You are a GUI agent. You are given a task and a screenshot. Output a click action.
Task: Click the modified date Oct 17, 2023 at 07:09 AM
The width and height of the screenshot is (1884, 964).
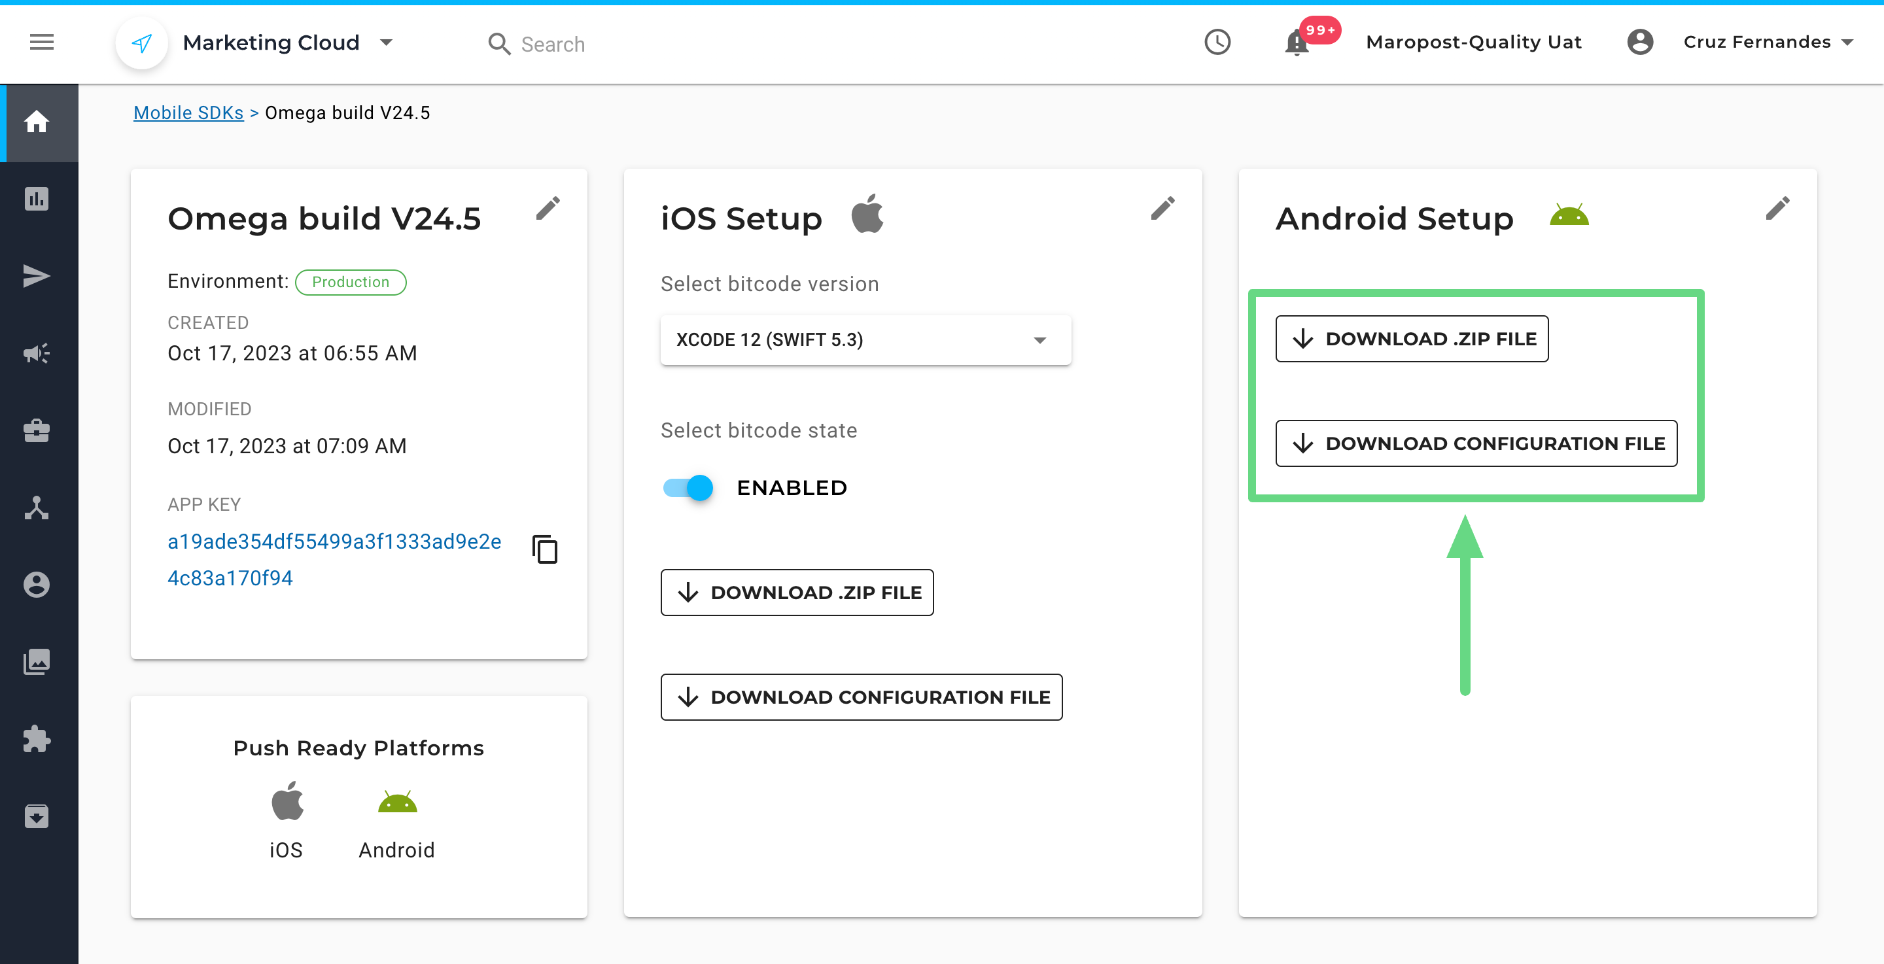click(x=287, y=446)
